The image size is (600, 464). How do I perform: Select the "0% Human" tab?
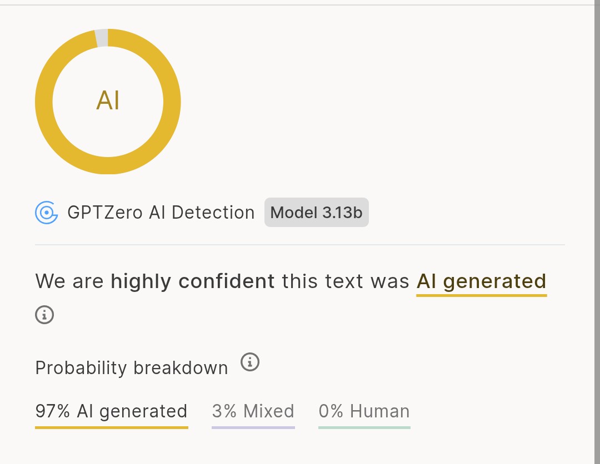pyautogui.click(x=364, y=411)
